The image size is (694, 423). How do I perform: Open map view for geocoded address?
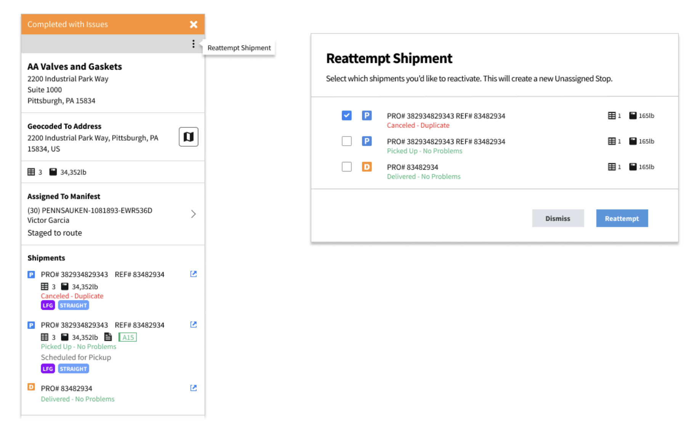pos(188,137)
